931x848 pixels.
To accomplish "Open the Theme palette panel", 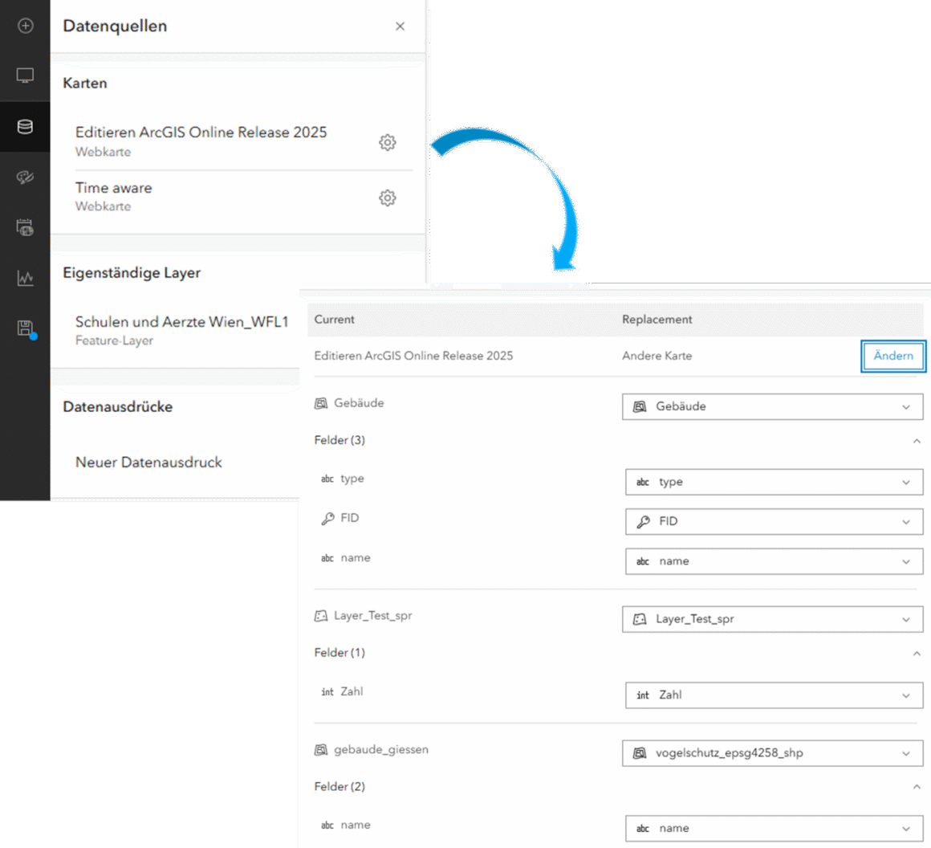I will (x=25, y=177).
